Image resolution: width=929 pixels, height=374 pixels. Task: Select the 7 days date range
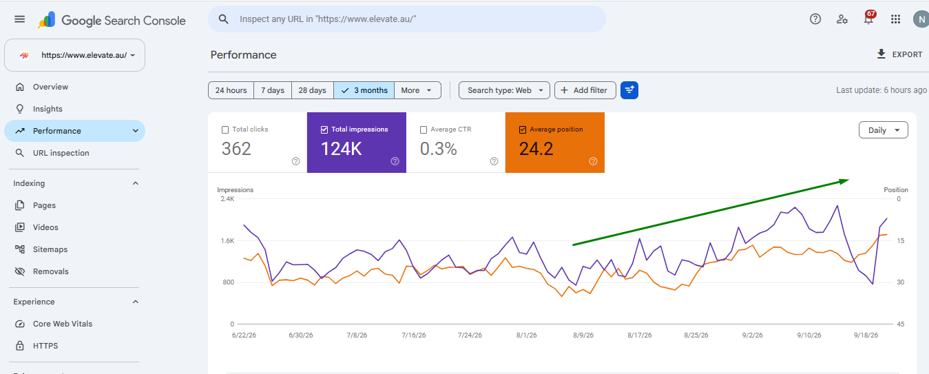click(x=273, y=90)
